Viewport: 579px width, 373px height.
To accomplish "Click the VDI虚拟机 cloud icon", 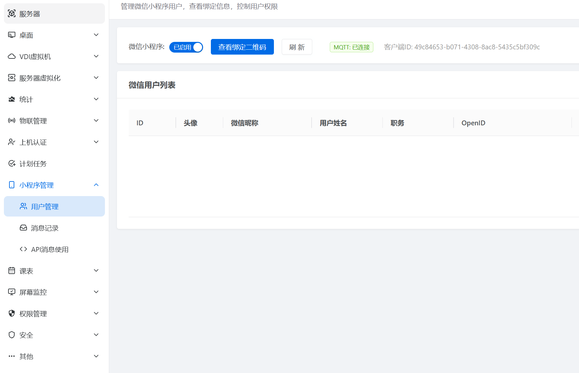I will click(12, 56).
